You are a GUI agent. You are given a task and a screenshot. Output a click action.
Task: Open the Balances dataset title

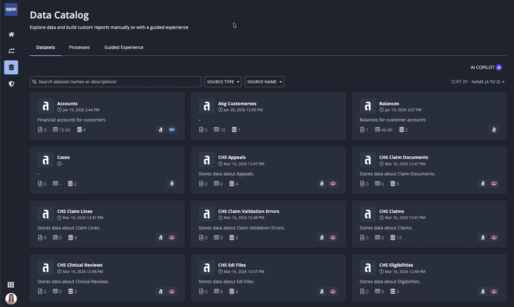click(389, 104)
